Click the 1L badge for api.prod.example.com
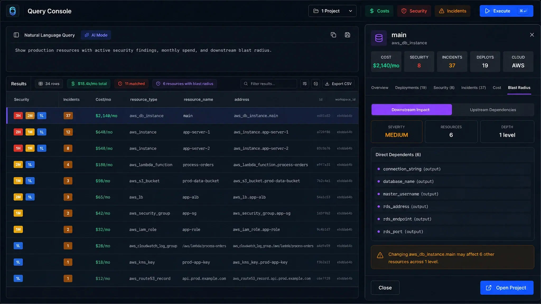The image size is (541, 304). point(18,278)
